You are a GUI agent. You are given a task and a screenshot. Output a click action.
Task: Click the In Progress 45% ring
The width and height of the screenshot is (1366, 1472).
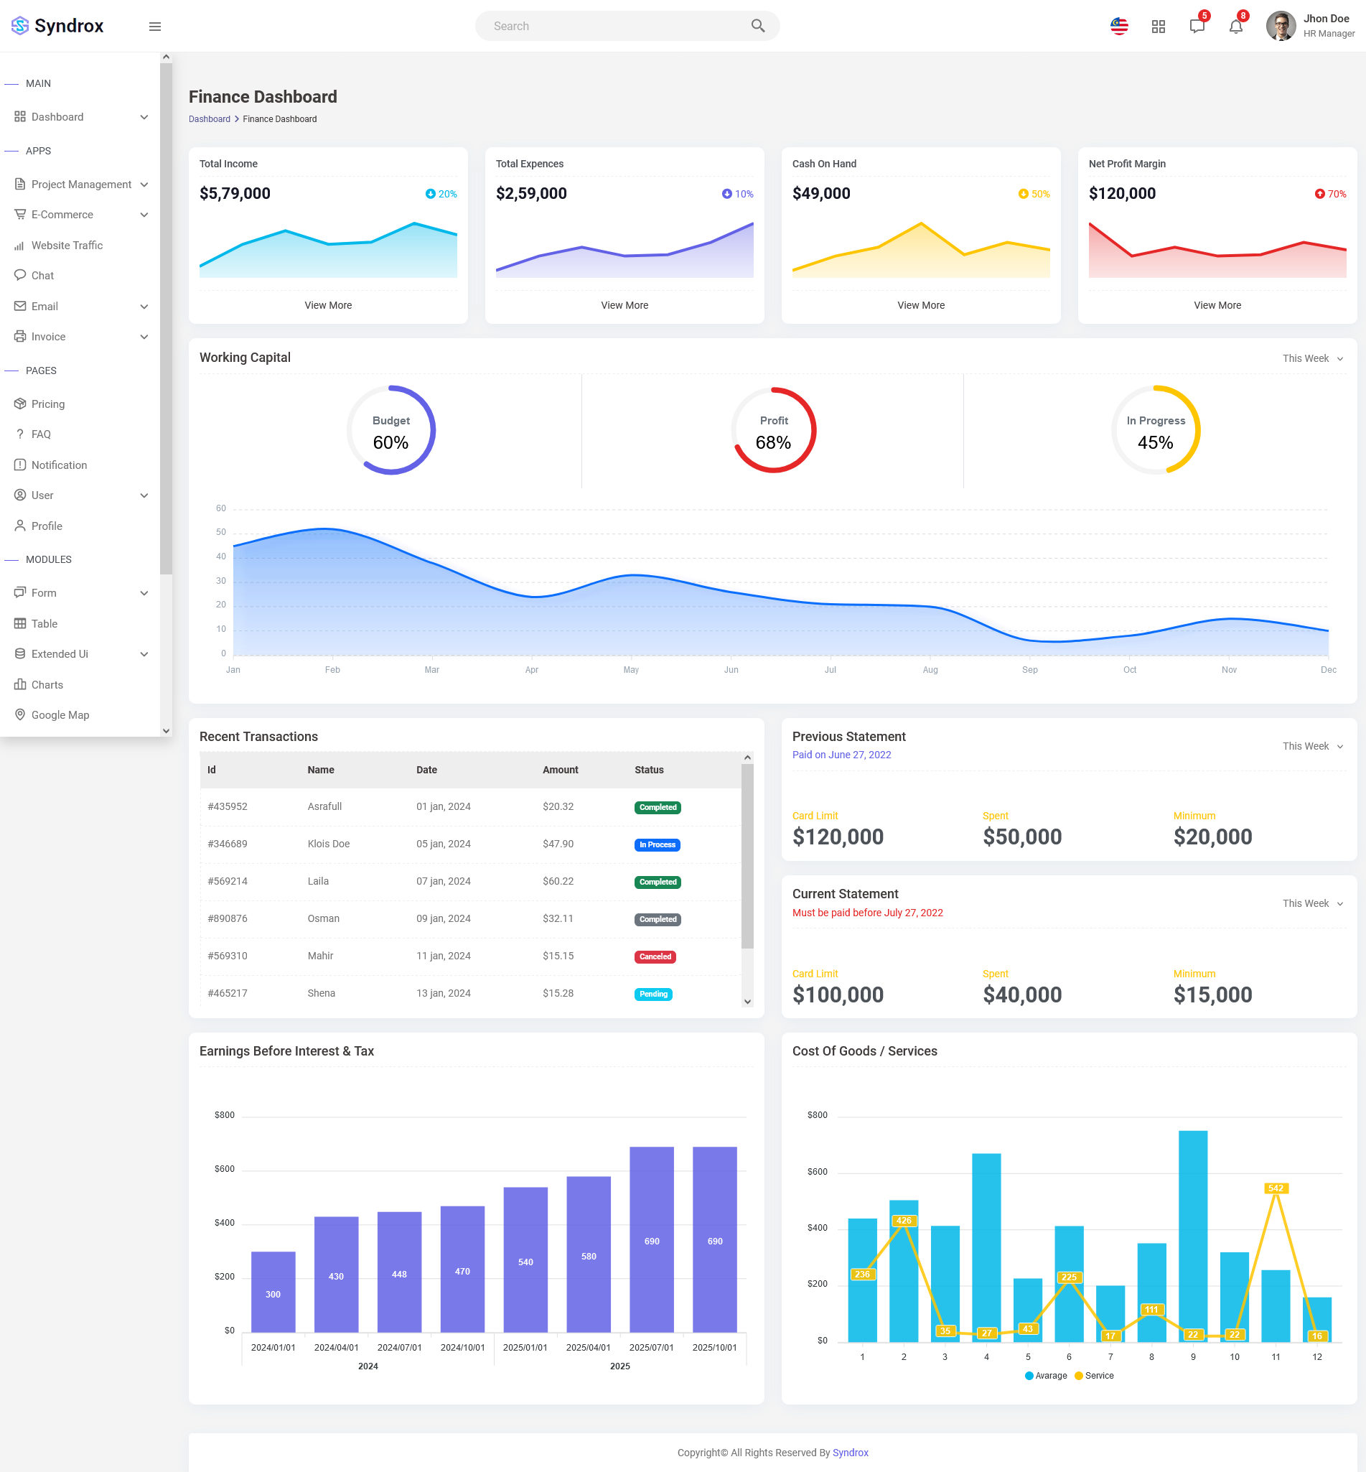point(1156,430)
